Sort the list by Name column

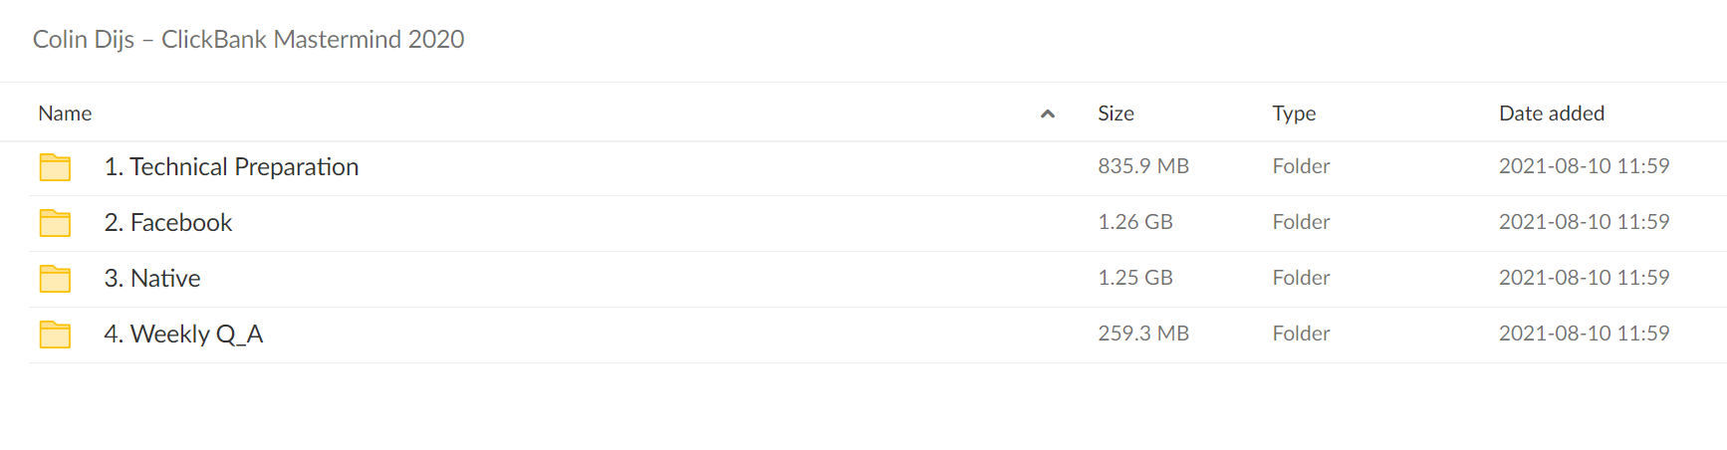(65, 113)
